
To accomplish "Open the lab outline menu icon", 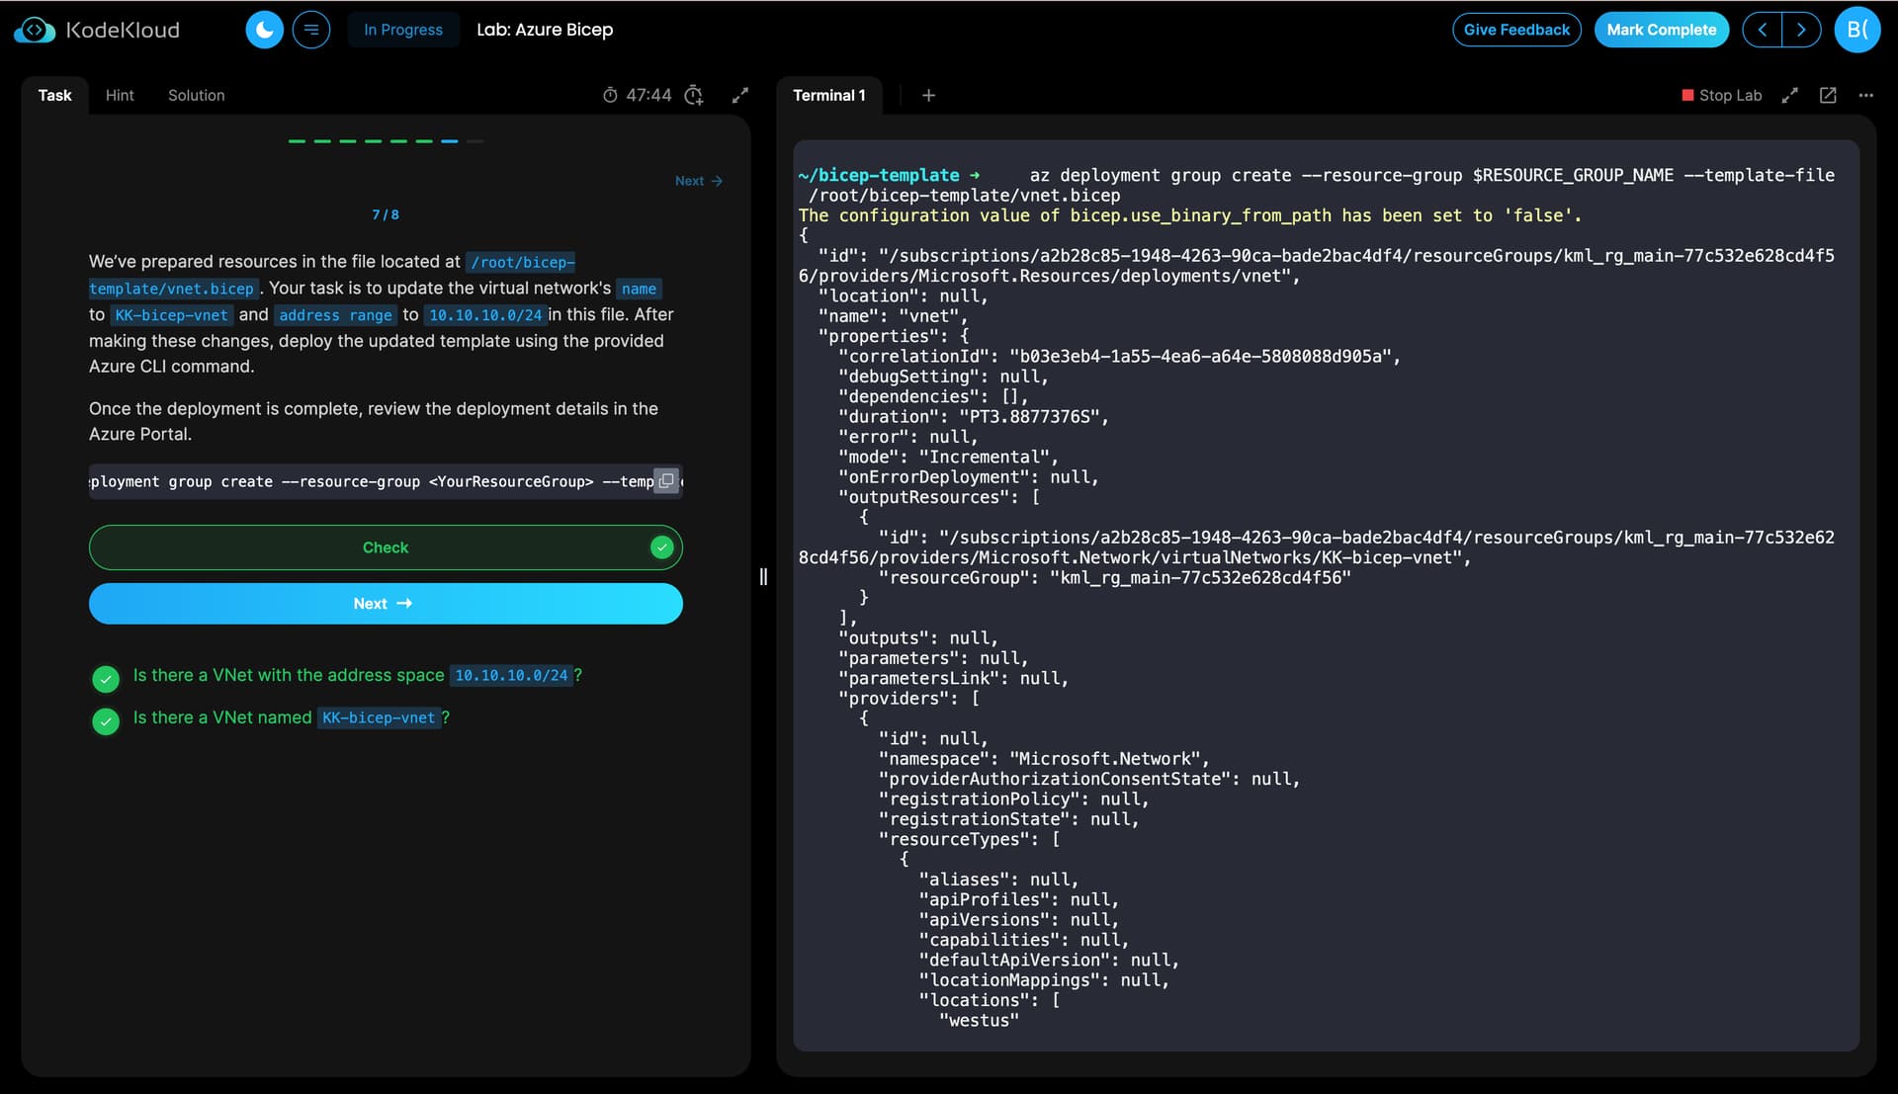I will pyautogui.click(x=311, y=30).
